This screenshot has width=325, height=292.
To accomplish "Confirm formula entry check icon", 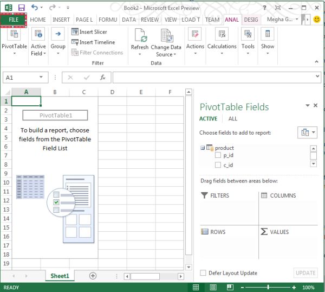I will pos(87,78).
